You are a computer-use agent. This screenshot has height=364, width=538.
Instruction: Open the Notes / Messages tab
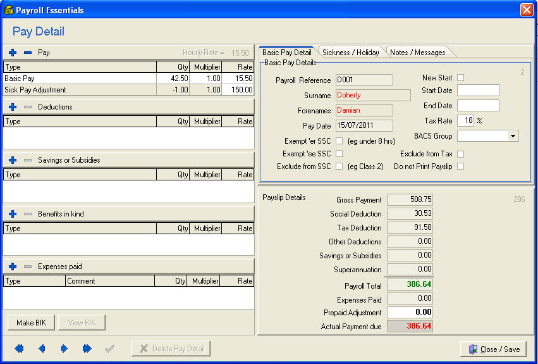[x=418, y=53]
